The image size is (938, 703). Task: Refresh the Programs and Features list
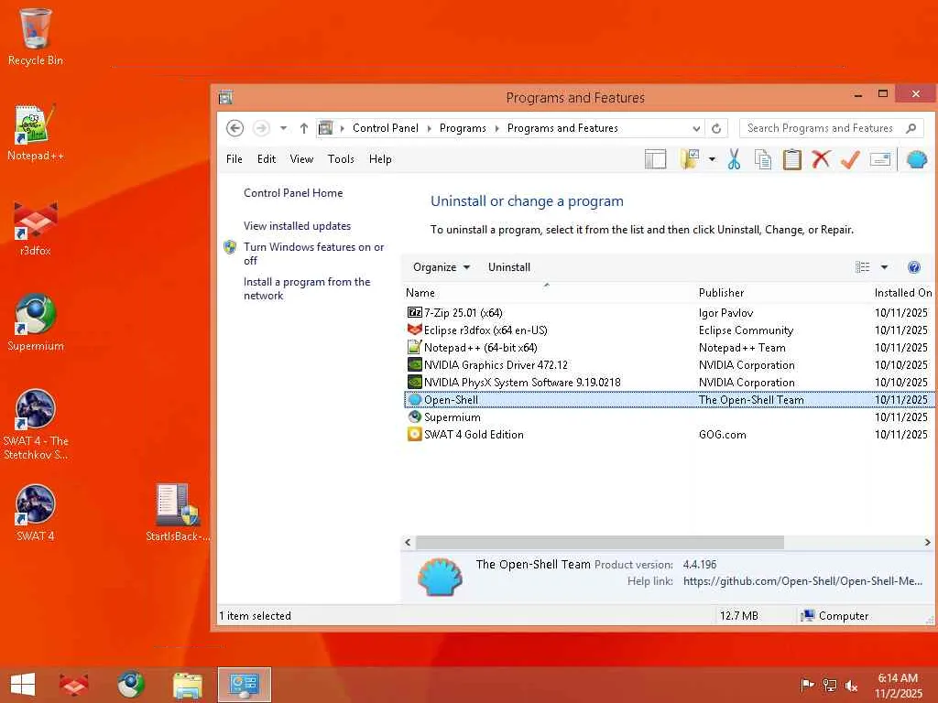coord(716,128)
